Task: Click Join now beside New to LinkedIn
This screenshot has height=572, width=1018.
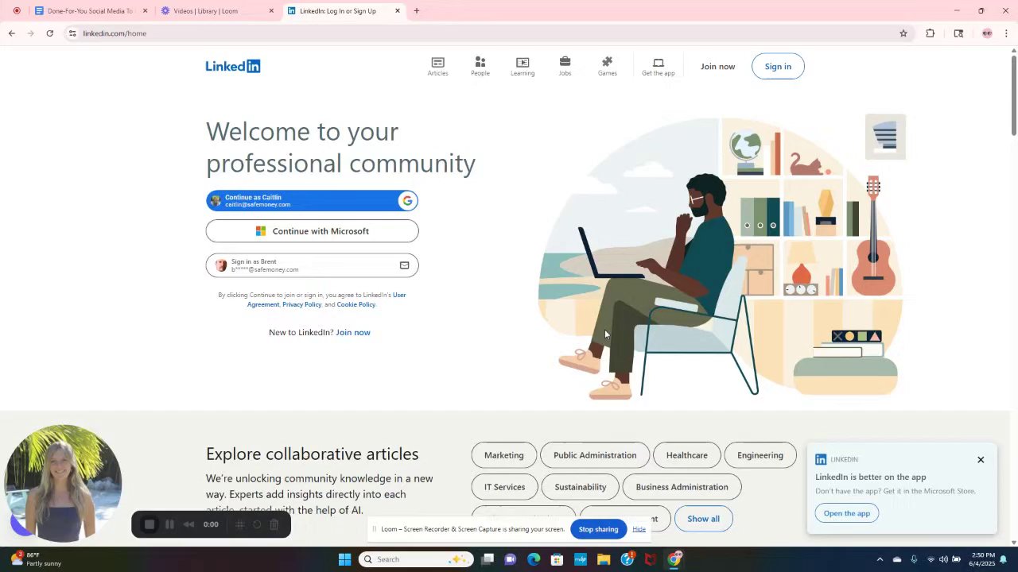Action: [x=353, y=332]
